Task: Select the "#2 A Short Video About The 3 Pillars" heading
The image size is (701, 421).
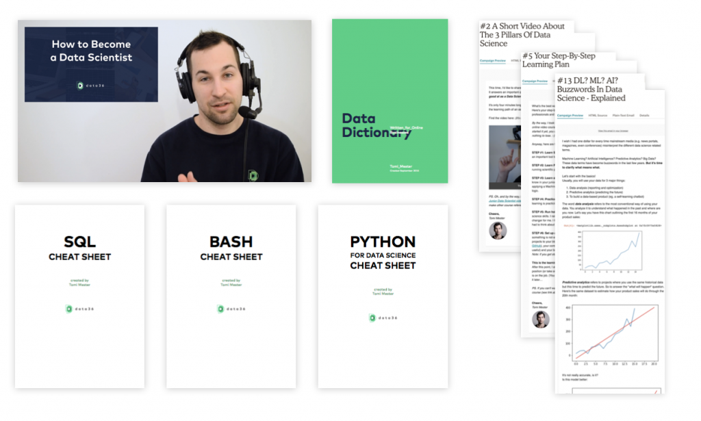Action: [x=522, y=35]
